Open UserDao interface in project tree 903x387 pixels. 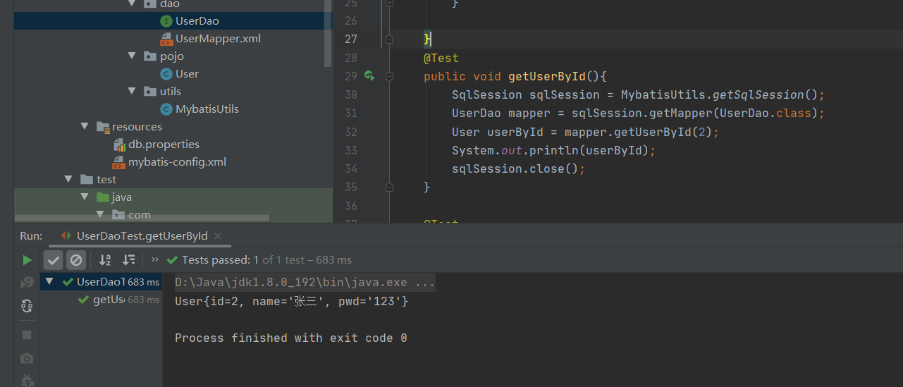(x=197, y=21)
